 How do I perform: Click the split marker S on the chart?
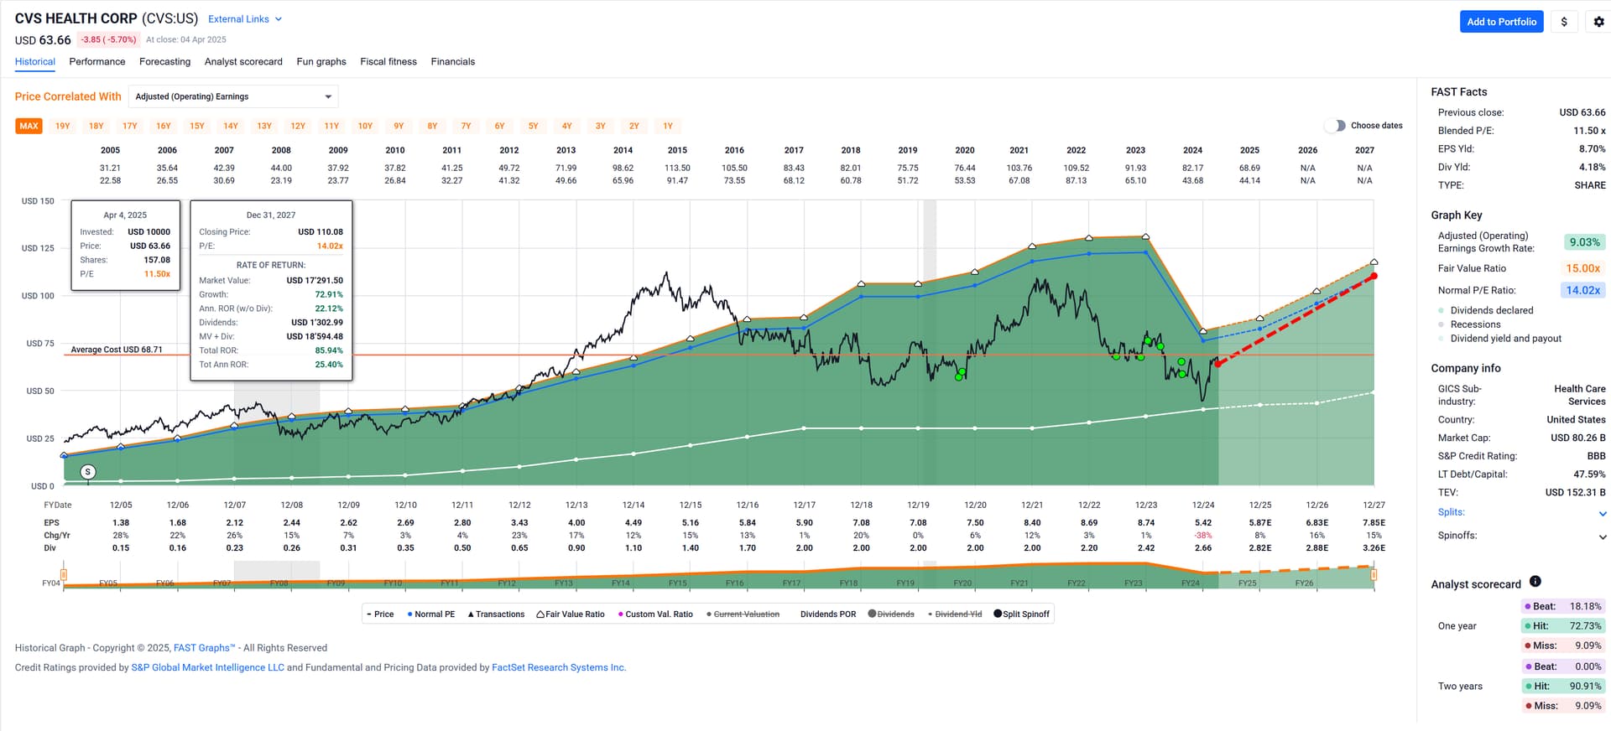[x=88, y=472]
